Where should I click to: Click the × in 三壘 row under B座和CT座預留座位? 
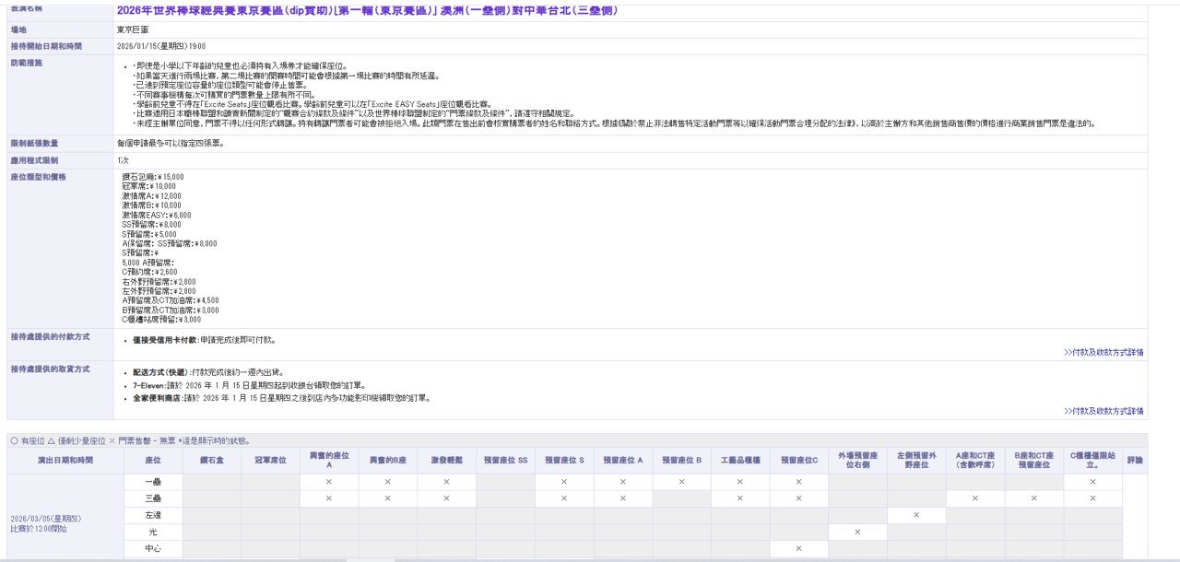tap(1033, 498)
